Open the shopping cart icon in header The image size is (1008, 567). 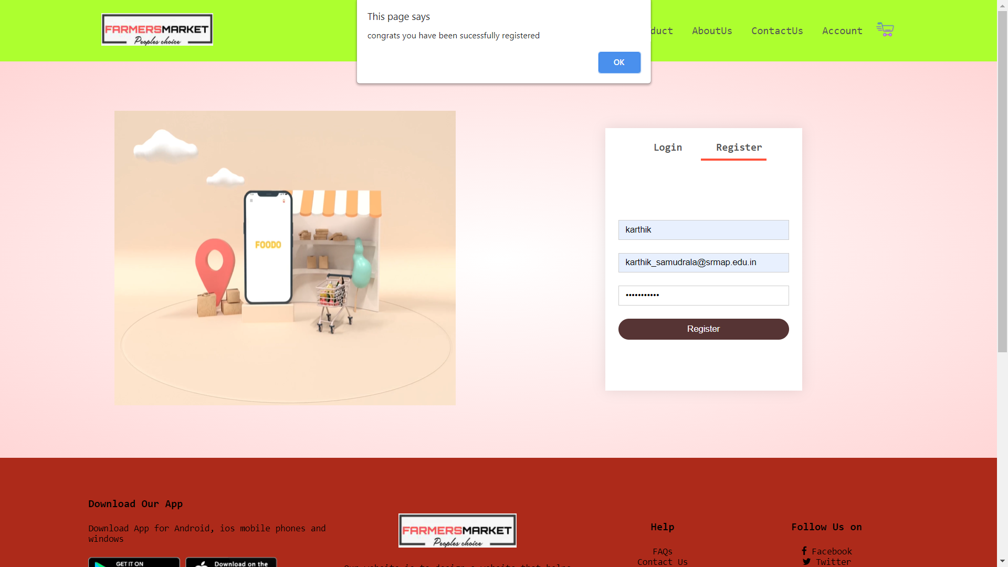(x=885, y=30)
